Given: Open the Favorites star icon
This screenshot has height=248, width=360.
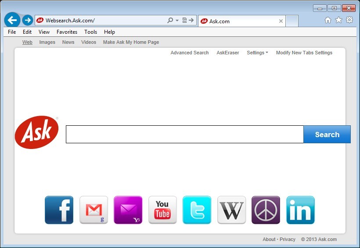Looking at the screenshot, I should click(x=338, y=20).
